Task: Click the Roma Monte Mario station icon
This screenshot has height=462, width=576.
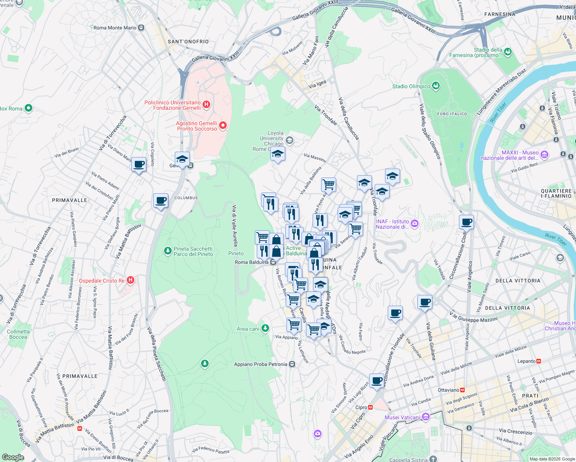Action: coord(141,28)
